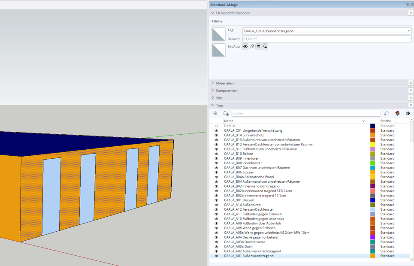
Task: Click the Striche column header
Action: click(386, 121)
